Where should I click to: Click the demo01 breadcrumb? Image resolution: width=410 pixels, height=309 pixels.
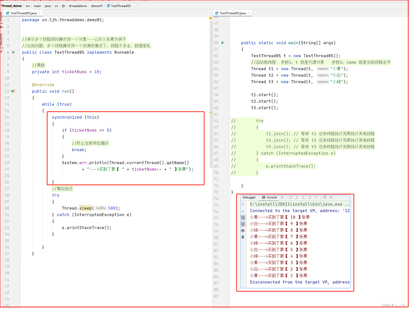point(97,6)
